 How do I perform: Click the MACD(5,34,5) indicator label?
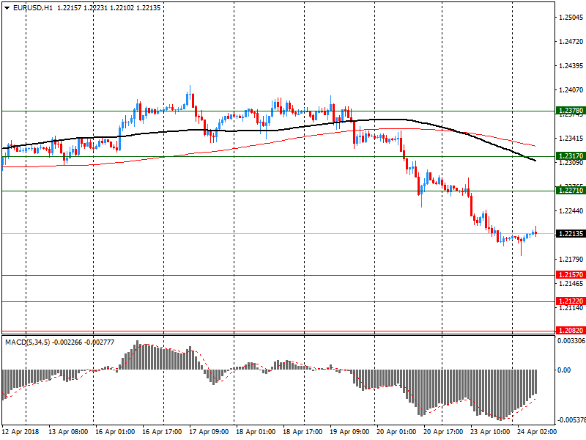pos(28,342)
